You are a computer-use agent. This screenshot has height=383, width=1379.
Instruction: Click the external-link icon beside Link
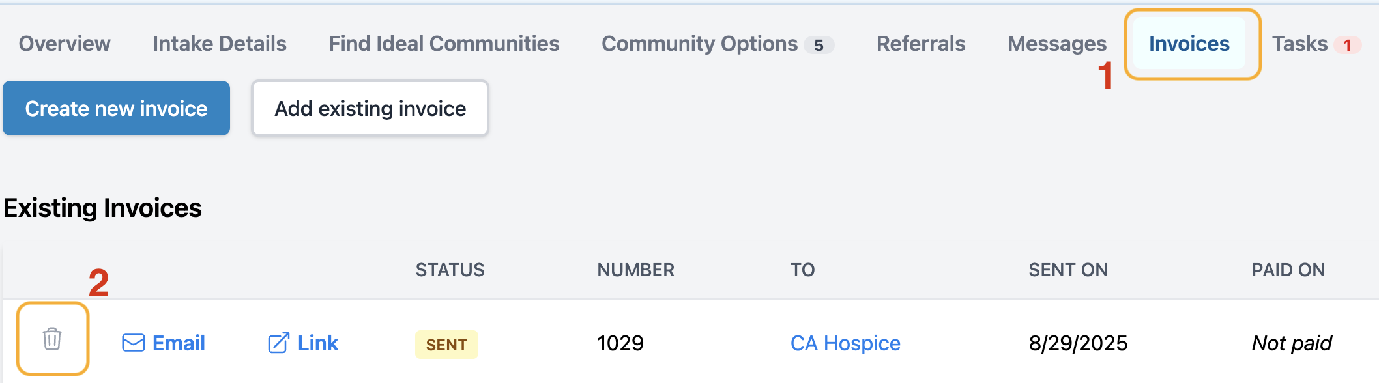(x=278, y=343)
